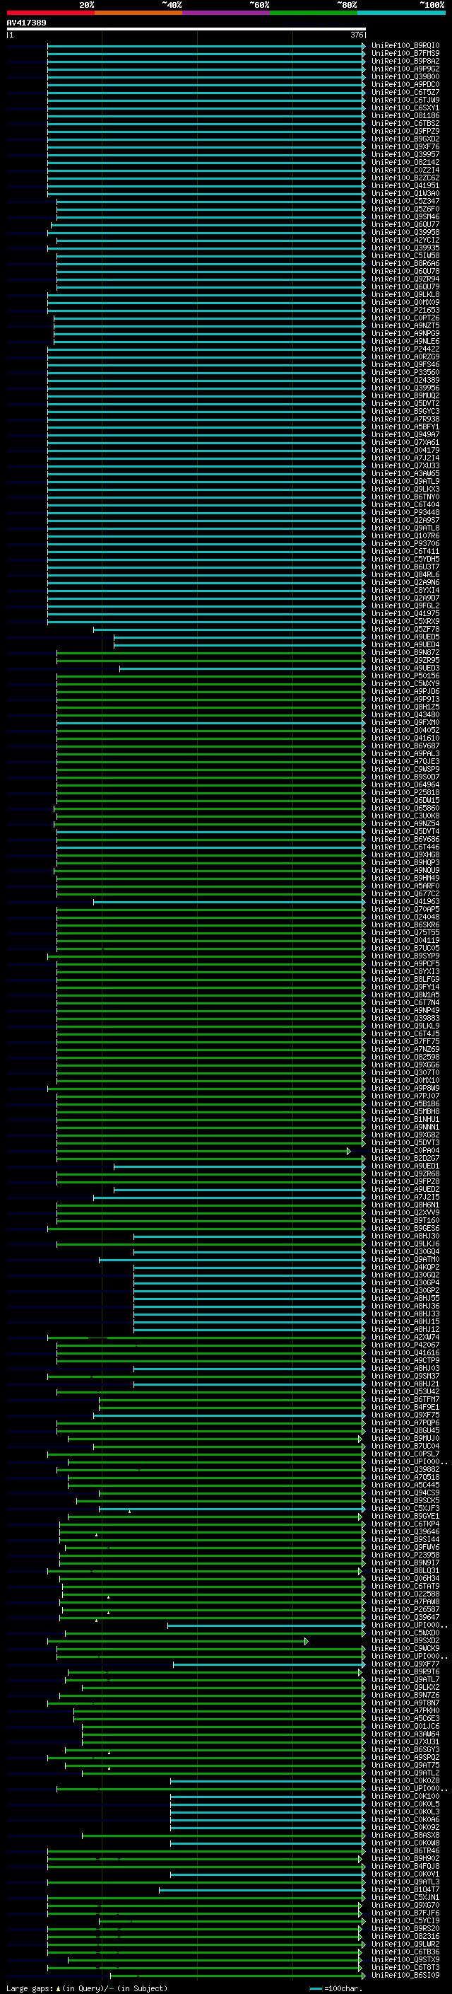Select alignment label UniRef100_Q9XG70
The height and width of the screenshot is (1994, 452).
coord(405,1906)
